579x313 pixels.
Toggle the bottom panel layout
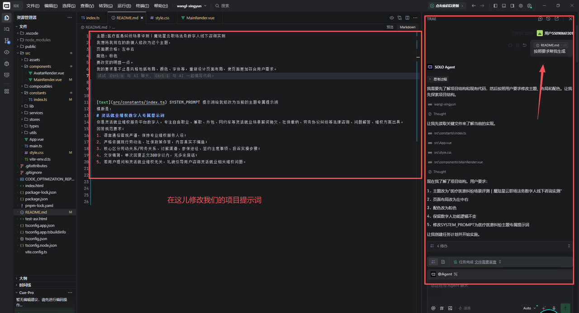(x=504, y=6)
